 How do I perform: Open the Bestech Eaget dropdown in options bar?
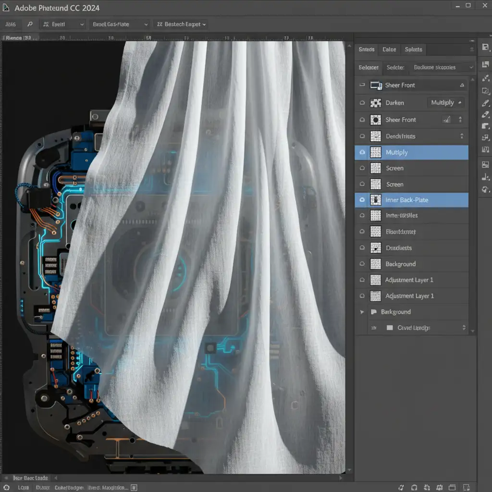[x=181, y=24]
